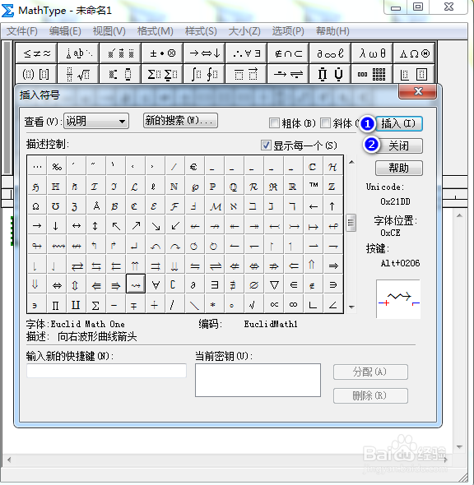Click the 帮助 help button in dialog
Image resolution: width=474 pixels, height=485 pixels.
[399, 168]
